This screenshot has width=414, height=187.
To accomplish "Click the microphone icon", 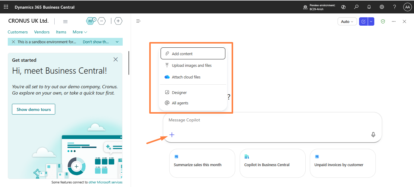I will 373,135.
